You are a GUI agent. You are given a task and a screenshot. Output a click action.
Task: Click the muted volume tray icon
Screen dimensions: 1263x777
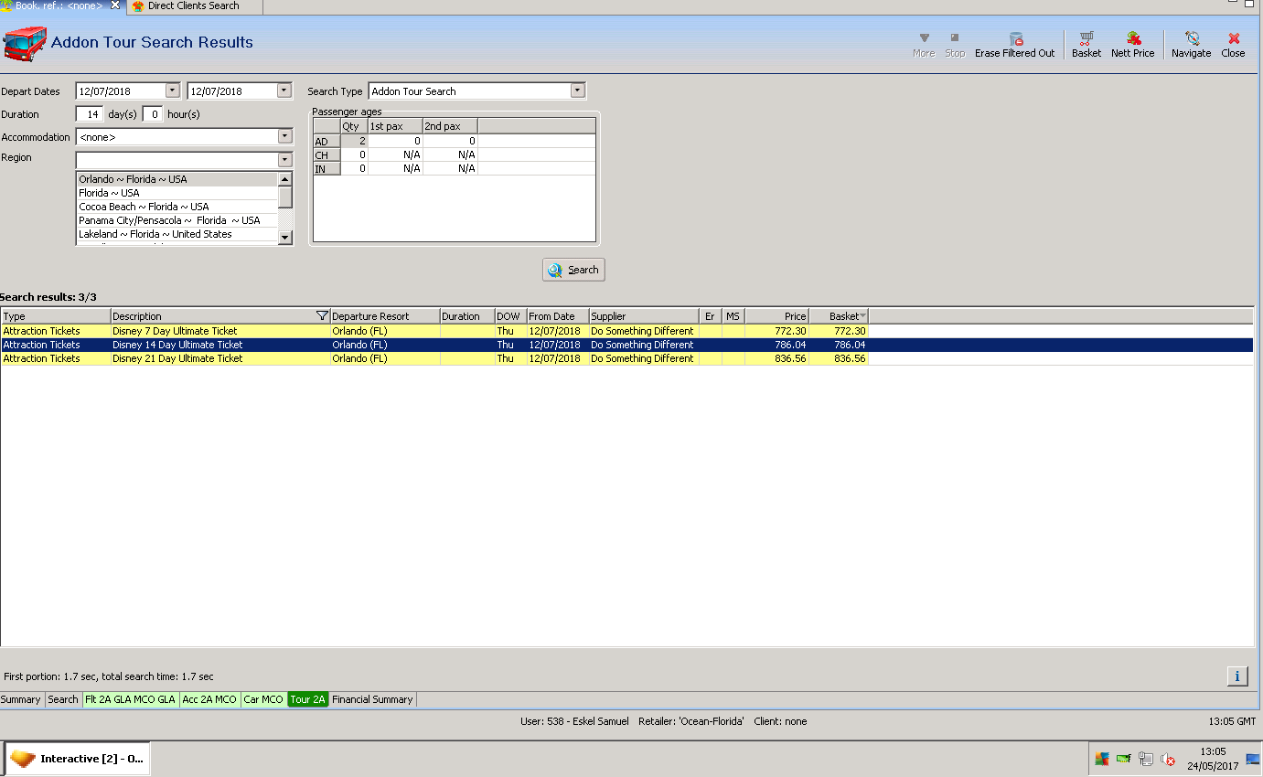[x=1168, y=759]
